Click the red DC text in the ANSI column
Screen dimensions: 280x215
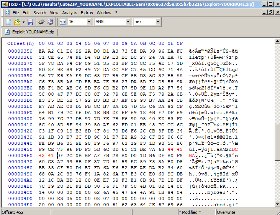click(235, 149)
